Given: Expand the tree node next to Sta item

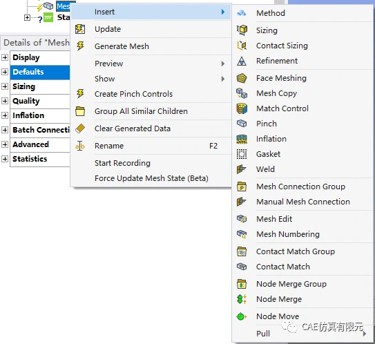Looking at the screenshot, I should click(27, 17).
